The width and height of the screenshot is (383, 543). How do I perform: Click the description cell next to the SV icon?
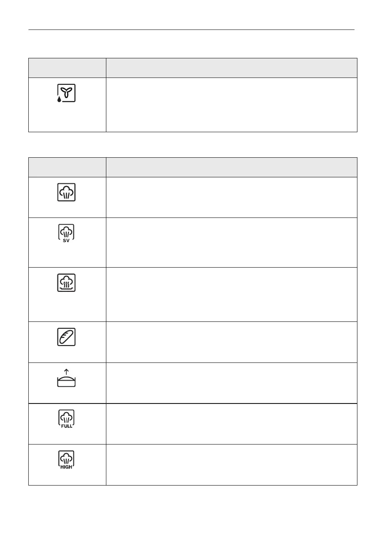point(231,242)
